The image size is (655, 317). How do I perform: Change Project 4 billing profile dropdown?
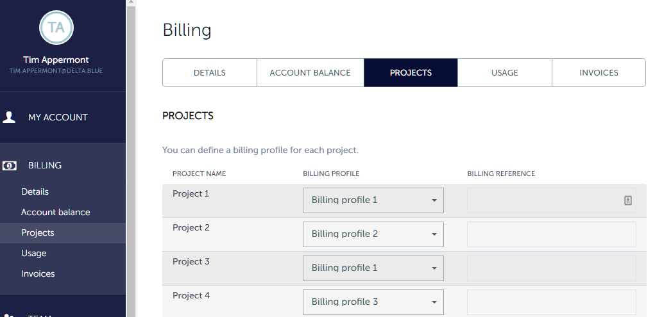point(373,302)
